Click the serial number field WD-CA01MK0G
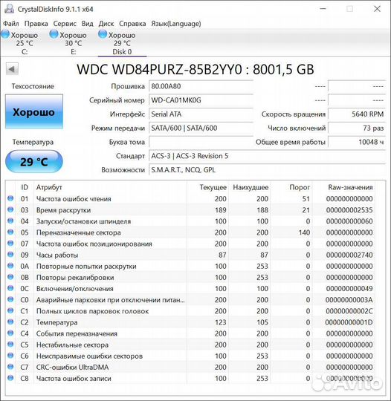Image resolution: width=391 pixels, height=401 pixels. (x=201, y=100)
